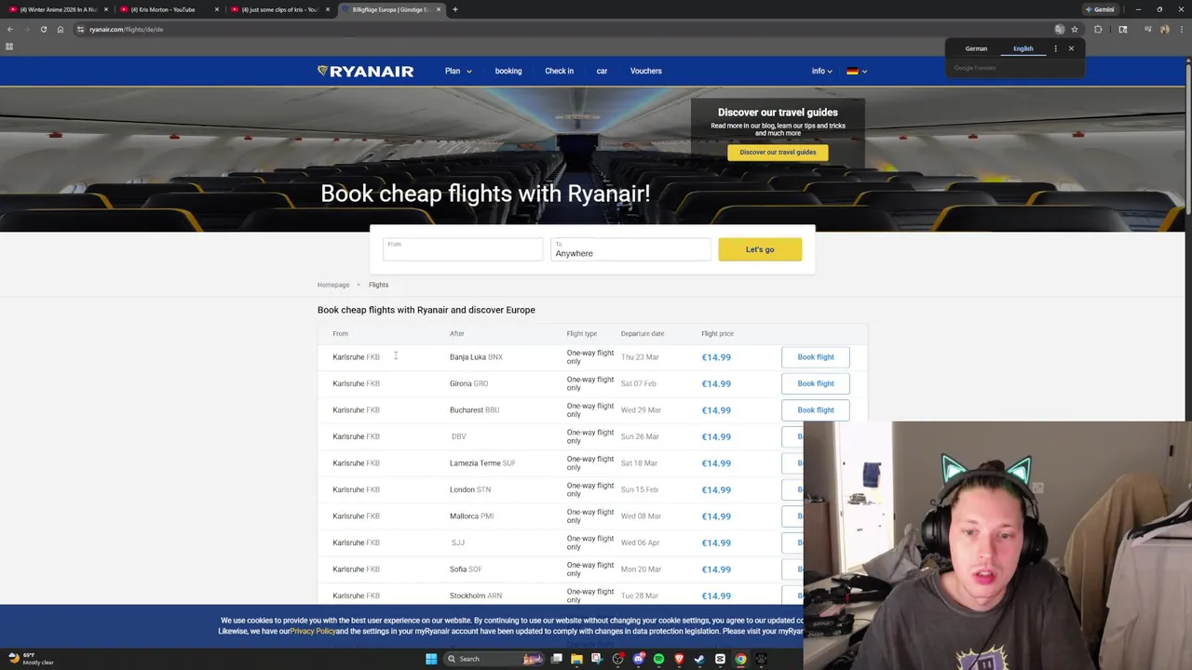The height and width of the screenshot is (670, 1192).
Task: Open the booking menu item
Action: click(508, 71)
